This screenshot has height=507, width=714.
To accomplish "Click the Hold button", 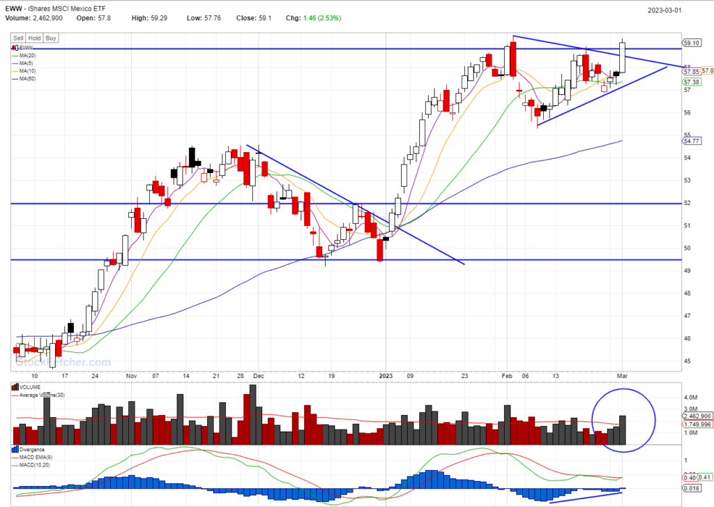I will point(34,38).
